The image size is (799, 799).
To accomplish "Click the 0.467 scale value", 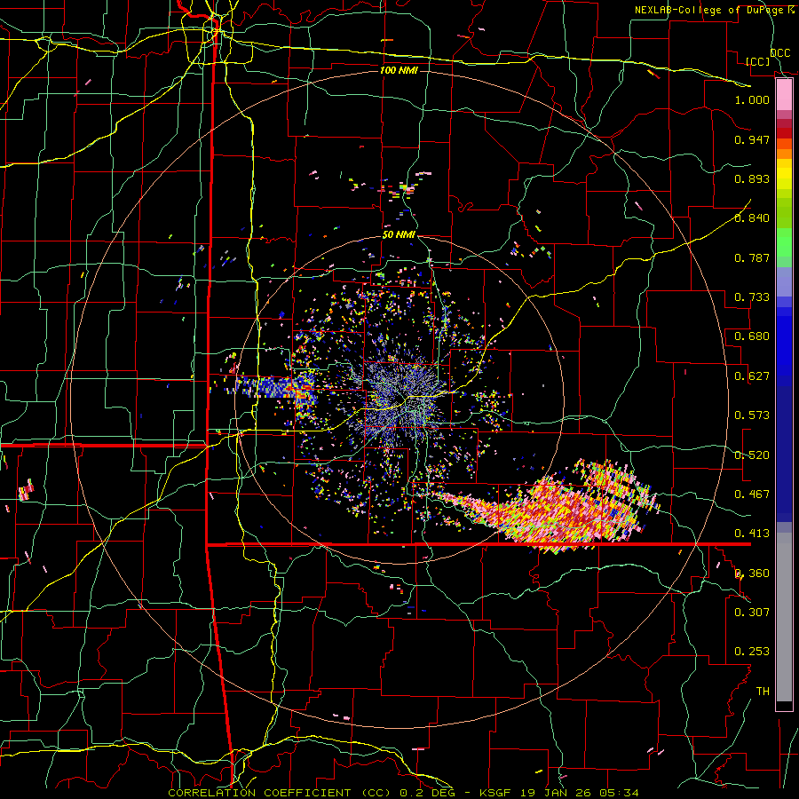I will (752, 494).
